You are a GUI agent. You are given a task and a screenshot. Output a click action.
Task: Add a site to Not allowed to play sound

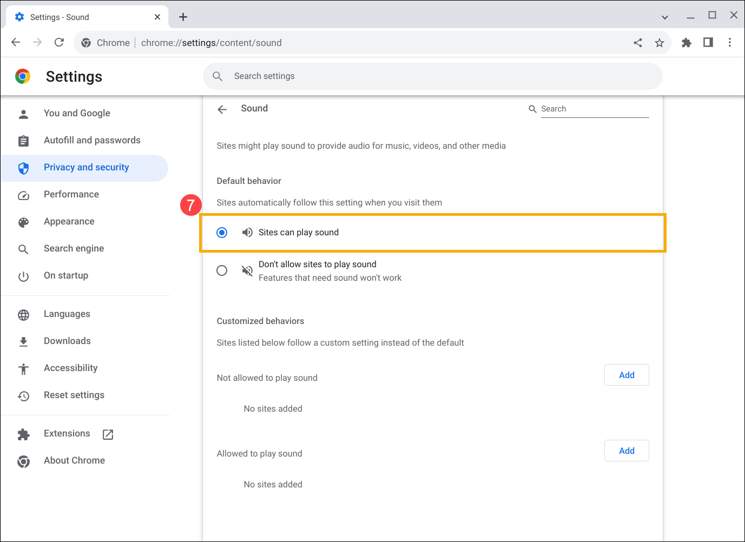pos(627,375)
